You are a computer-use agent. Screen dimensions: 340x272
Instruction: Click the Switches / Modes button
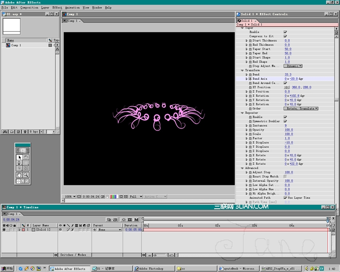click(73, 255)
